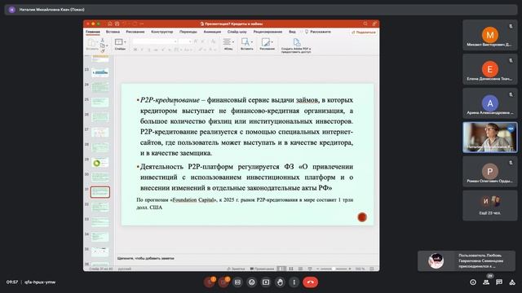The height and width of the screenshot is (293, 522).
Task: Open the Конструктор ribbon tab
Action: (x=161, y=32)
